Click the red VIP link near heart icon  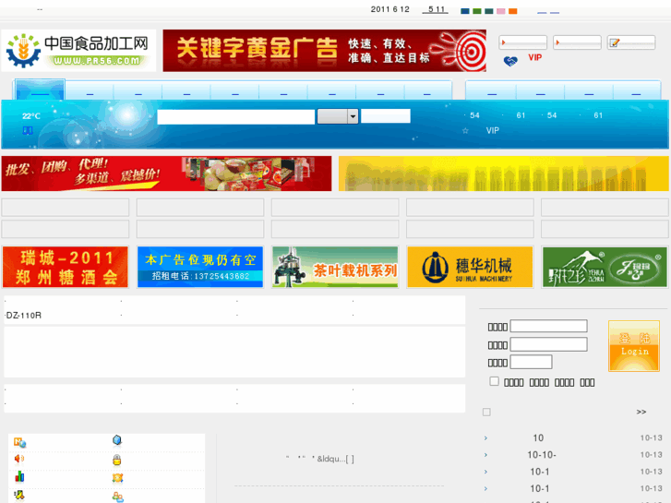535,57
